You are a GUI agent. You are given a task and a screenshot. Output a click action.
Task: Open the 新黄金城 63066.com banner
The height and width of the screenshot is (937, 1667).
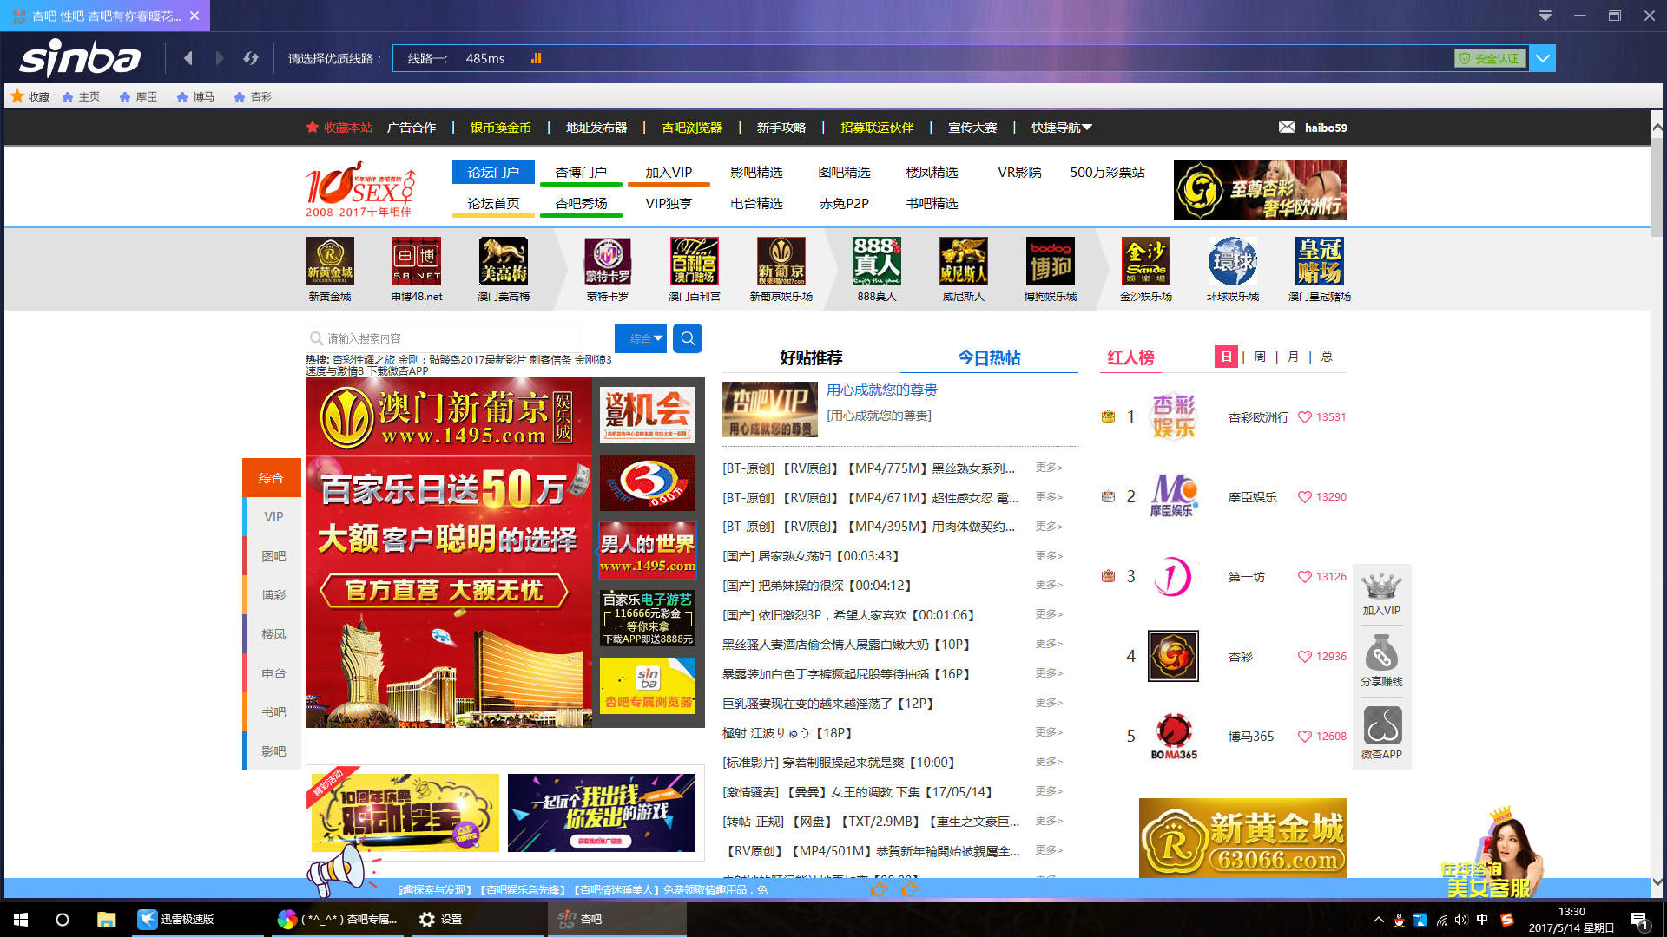coord(1242,838)
